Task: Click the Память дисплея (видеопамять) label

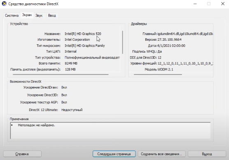Action: (x=35, y=70)
